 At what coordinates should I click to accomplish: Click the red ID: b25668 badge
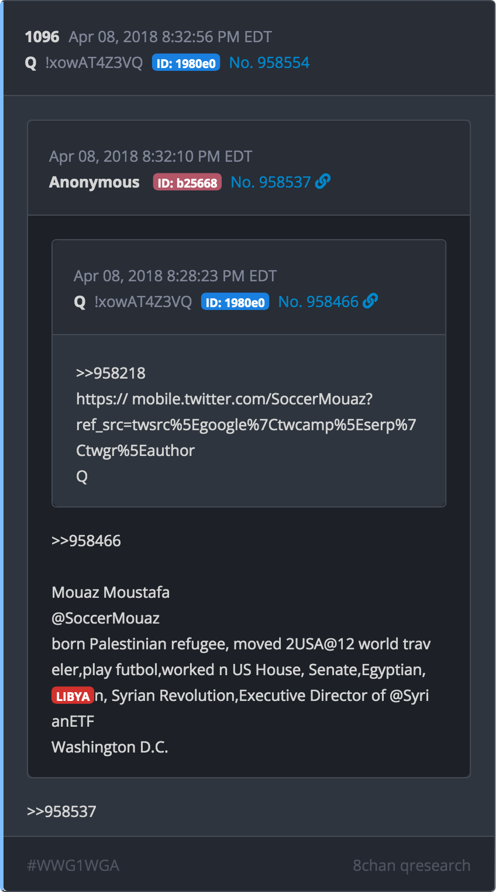coord(187,182)
